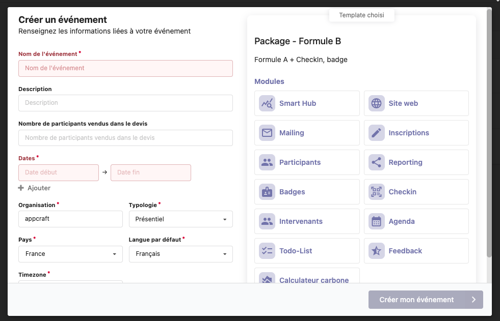This screenshot has width=500, height=321.
Task: Click the Badges ID card icon
Action: point(267,192)
